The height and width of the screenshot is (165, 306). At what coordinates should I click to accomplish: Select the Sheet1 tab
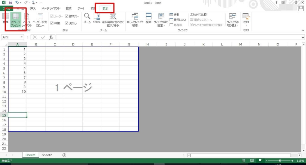pyautogui.click(x=30, y=155)
